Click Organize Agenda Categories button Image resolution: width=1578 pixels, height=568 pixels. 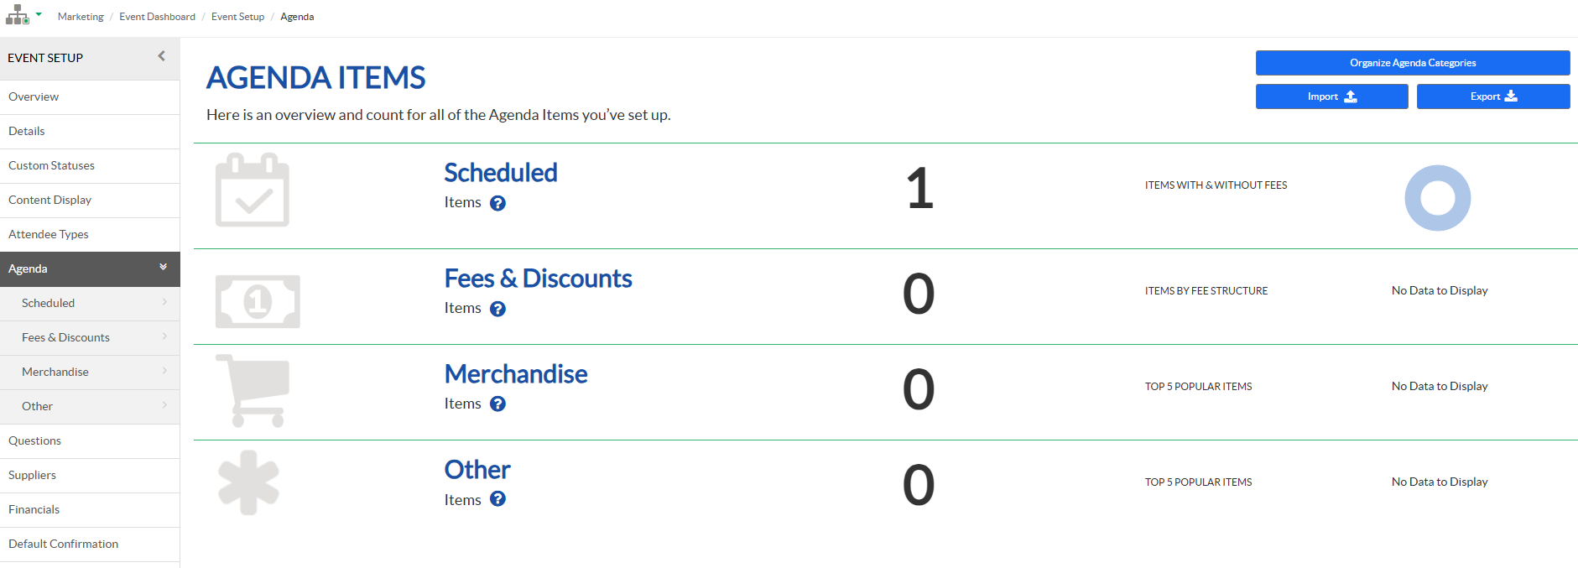1412,63
